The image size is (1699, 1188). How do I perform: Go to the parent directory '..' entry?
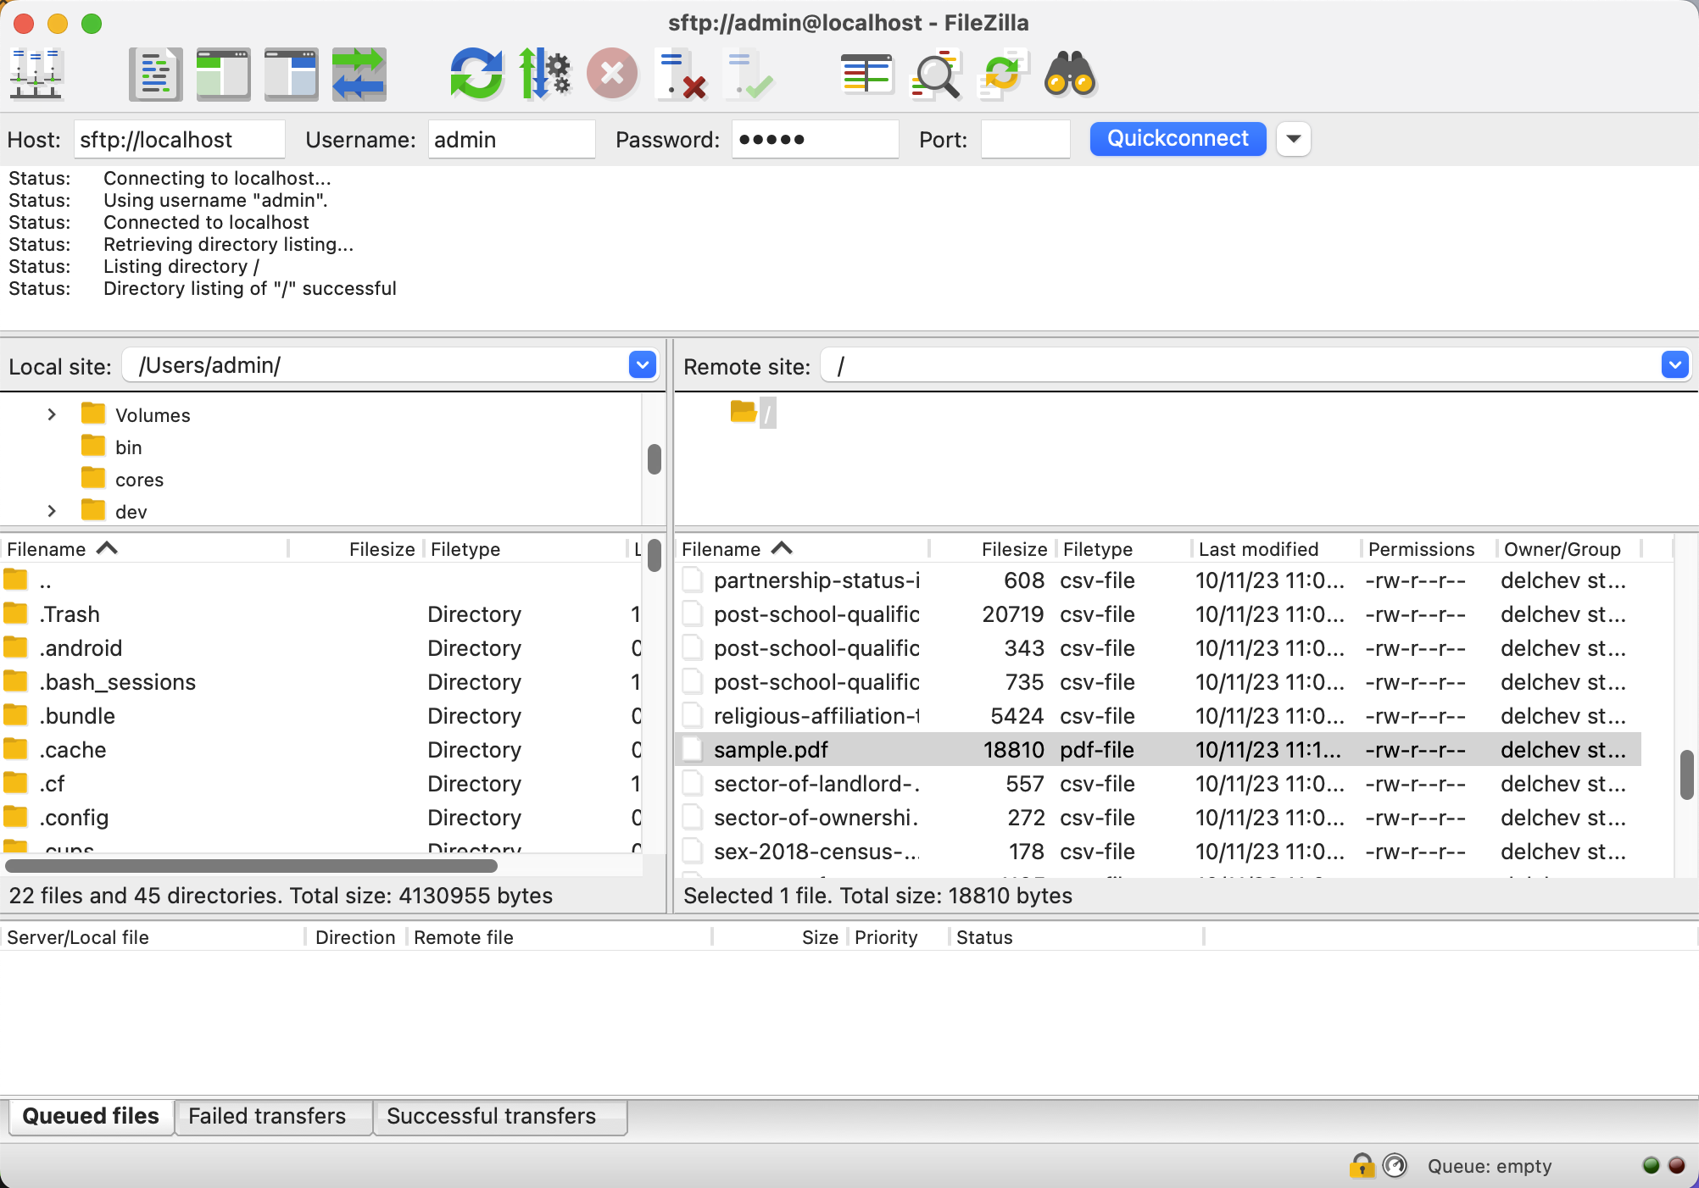(320, 581)
